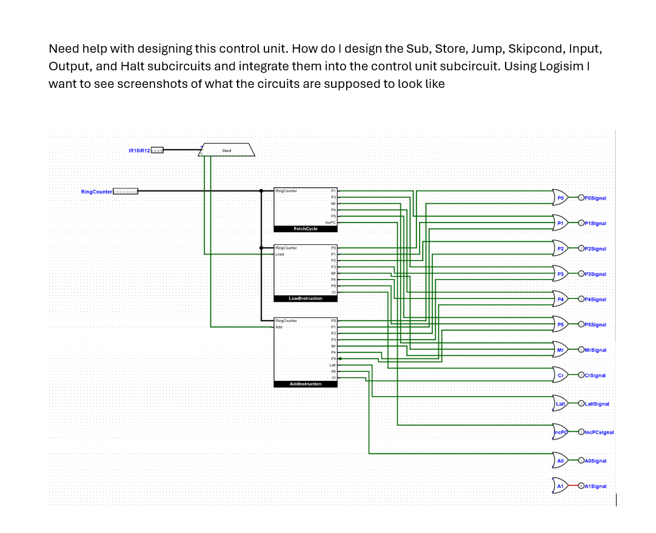
Task: Select the P3 OR gate
Action: [x=560, y=274]
